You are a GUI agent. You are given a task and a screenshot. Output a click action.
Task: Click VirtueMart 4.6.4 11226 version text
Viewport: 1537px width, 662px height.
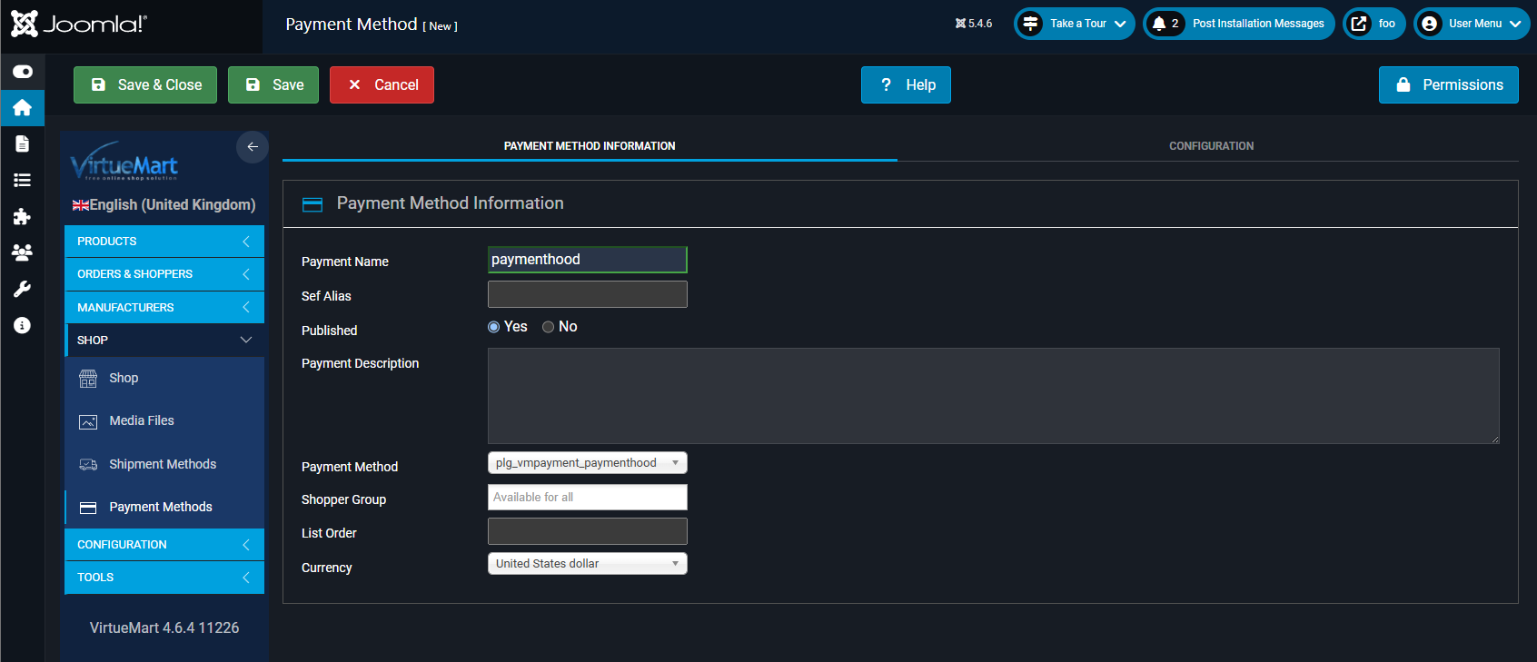164,628
